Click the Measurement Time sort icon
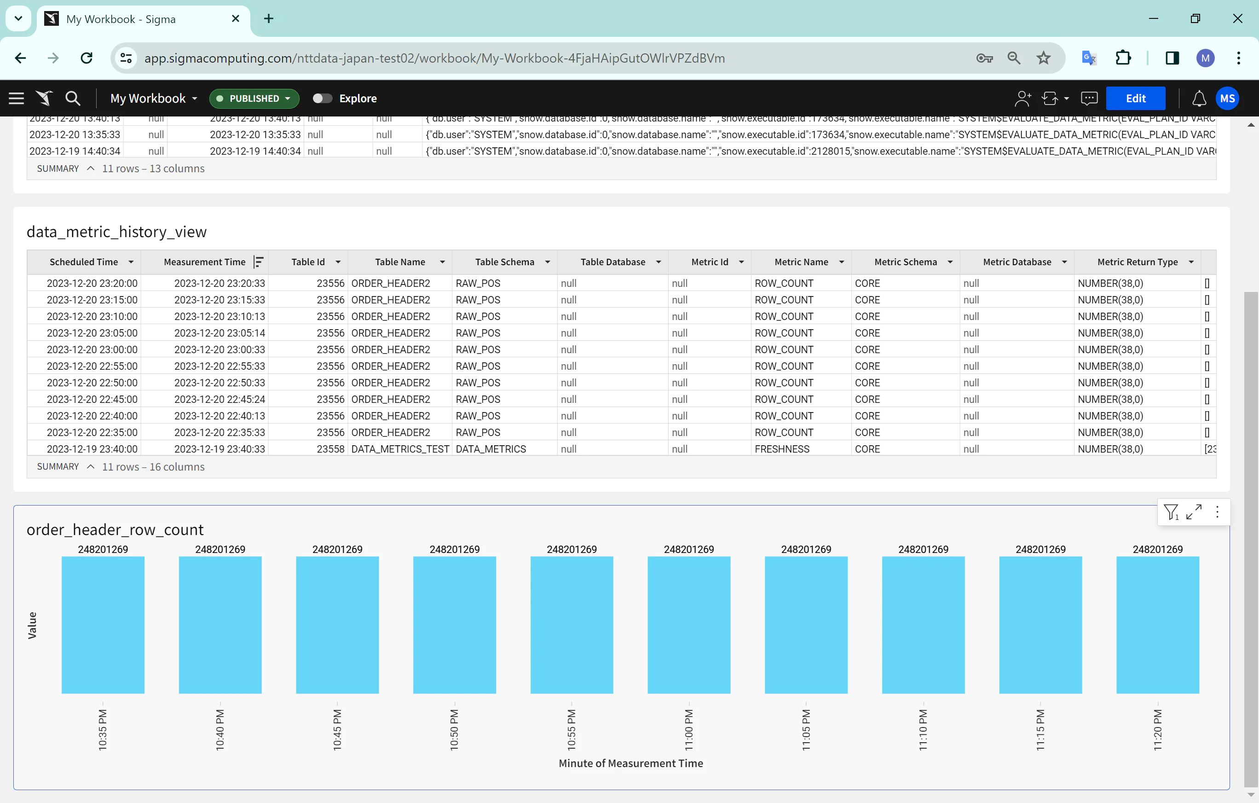This screenshot has height=803, width=1259. point(258,262)
